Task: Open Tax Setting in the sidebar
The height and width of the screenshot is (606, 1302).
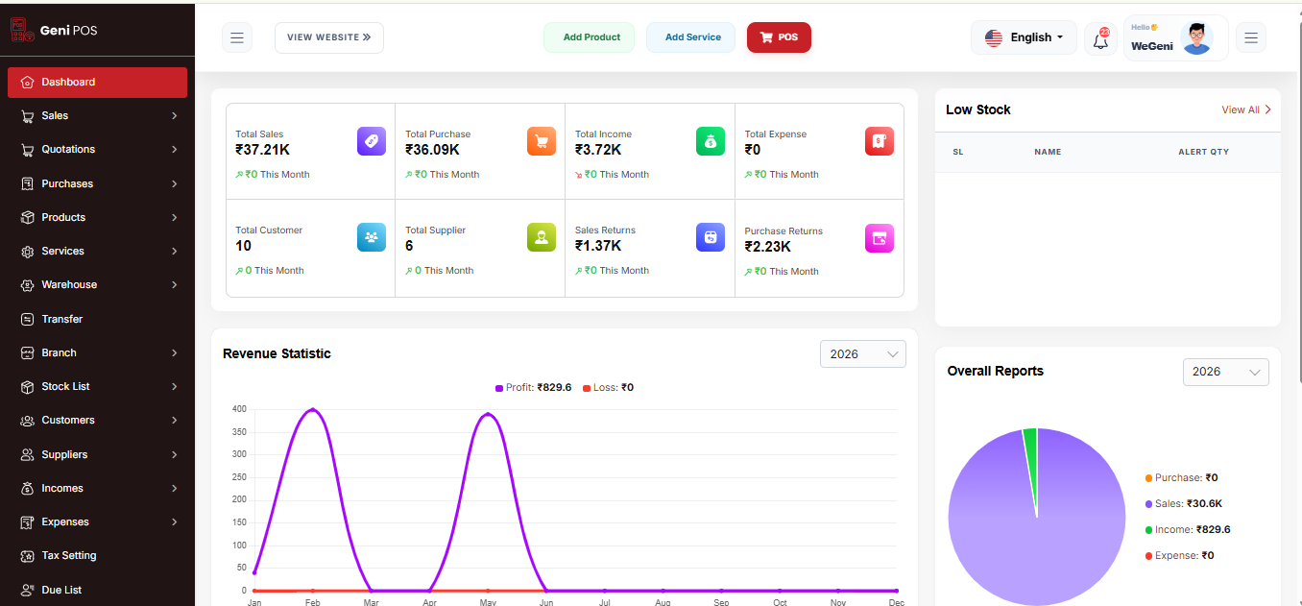Action: click(97, 555)
